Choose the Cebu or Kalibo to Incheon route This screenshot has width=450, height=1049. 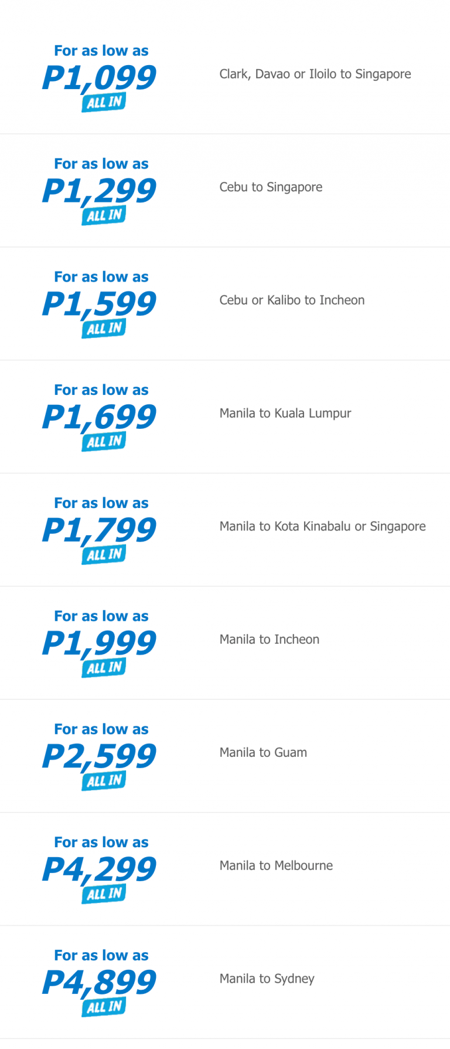[292, 300]
